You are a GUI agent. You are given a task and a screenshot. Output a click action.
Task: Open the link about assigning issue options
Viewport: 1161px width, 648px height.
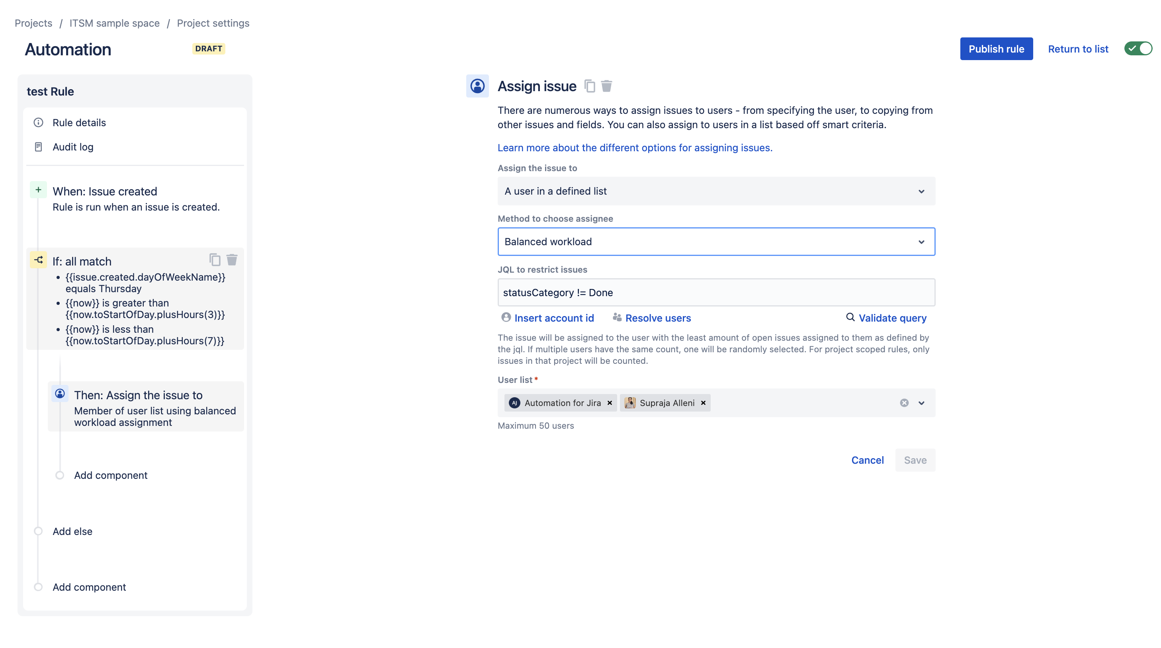pyautogui.click(x=634, y=147)
